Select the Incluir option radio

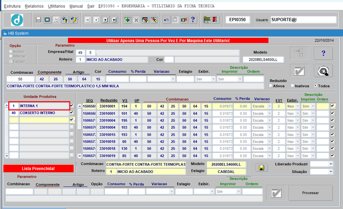coord(11,51)
